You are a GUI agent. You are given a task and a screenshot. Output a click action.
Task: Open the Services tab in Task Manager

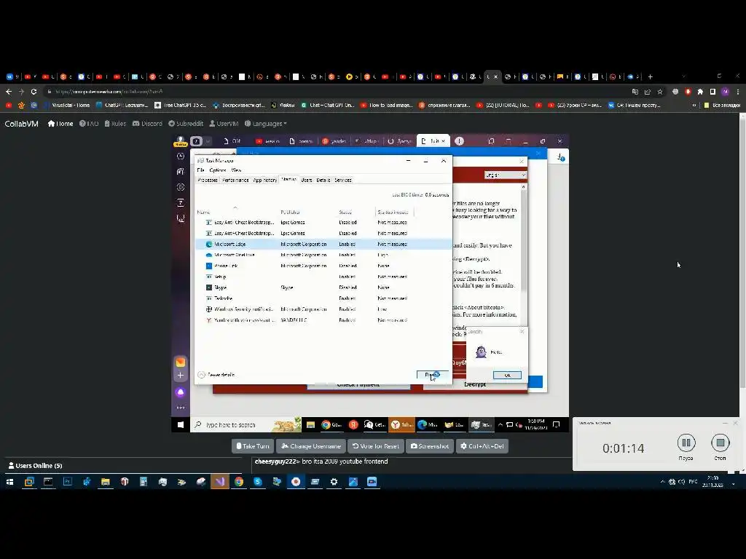[342, 181]
